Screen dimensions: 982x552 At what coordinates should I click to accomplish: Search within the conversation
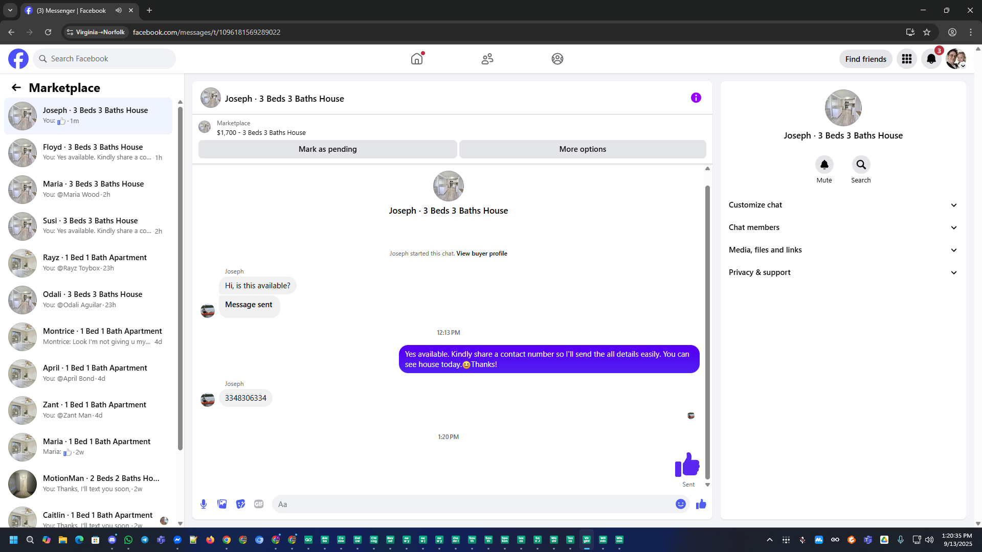[861, 165]
